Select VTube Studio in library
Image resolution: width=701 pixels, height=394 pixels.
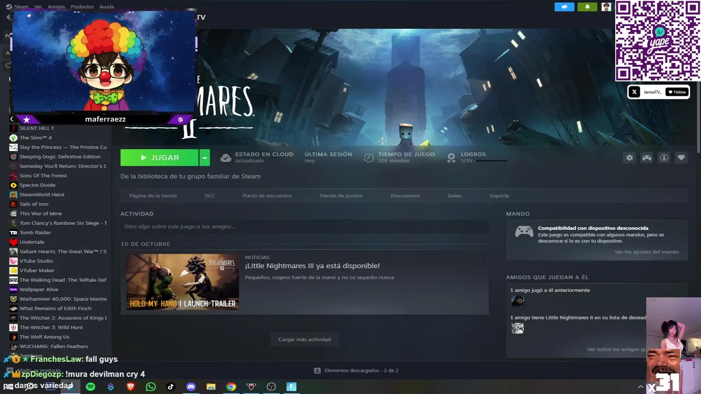pos(36,261)
